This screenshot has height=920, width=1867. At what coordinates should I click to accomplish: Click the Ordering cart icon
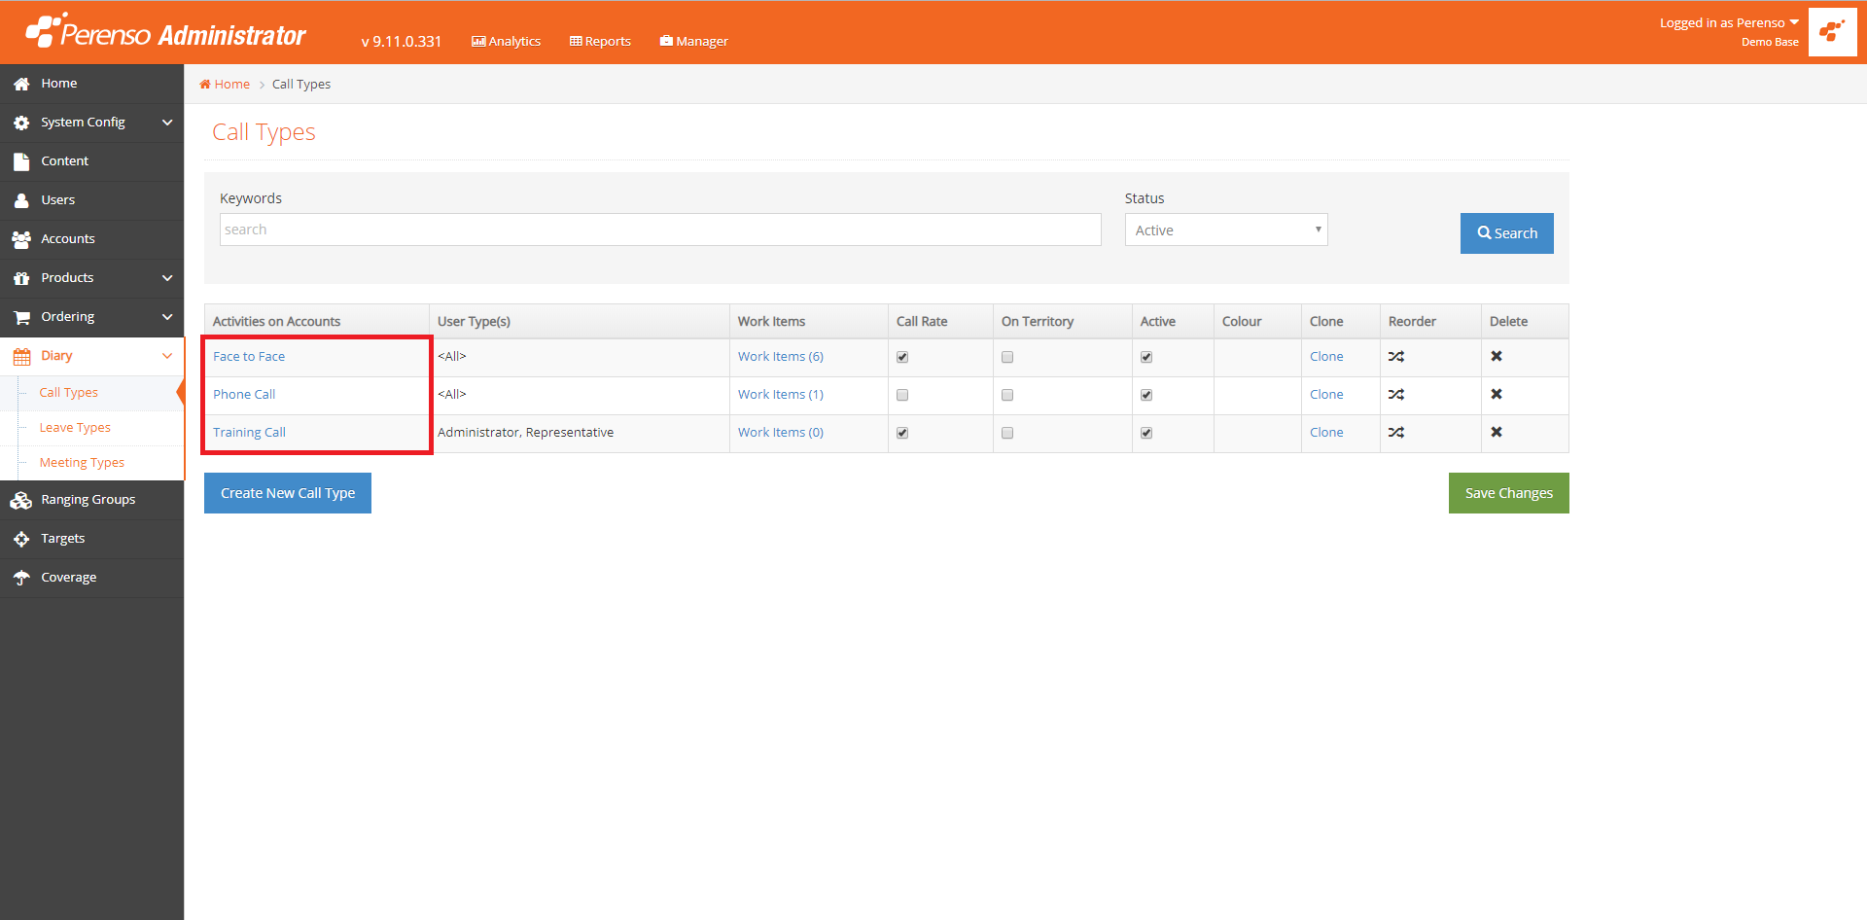21,317
